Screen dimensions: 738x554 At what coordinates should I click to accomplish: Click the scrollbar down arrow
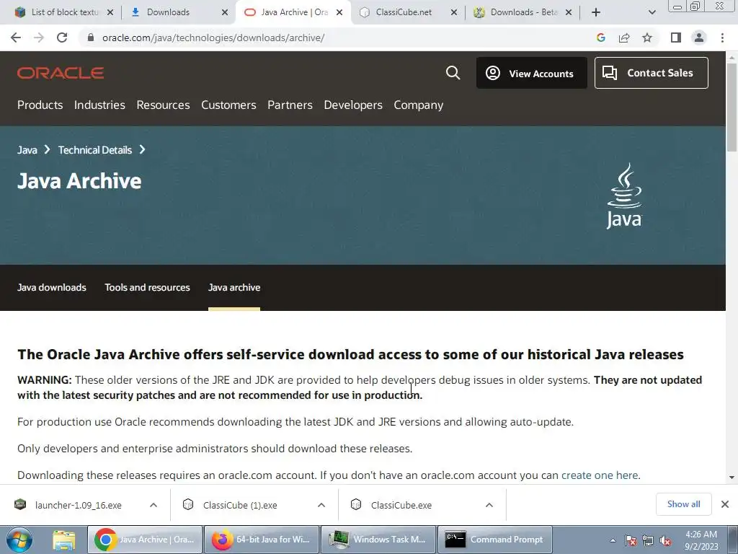click(732, 478)
